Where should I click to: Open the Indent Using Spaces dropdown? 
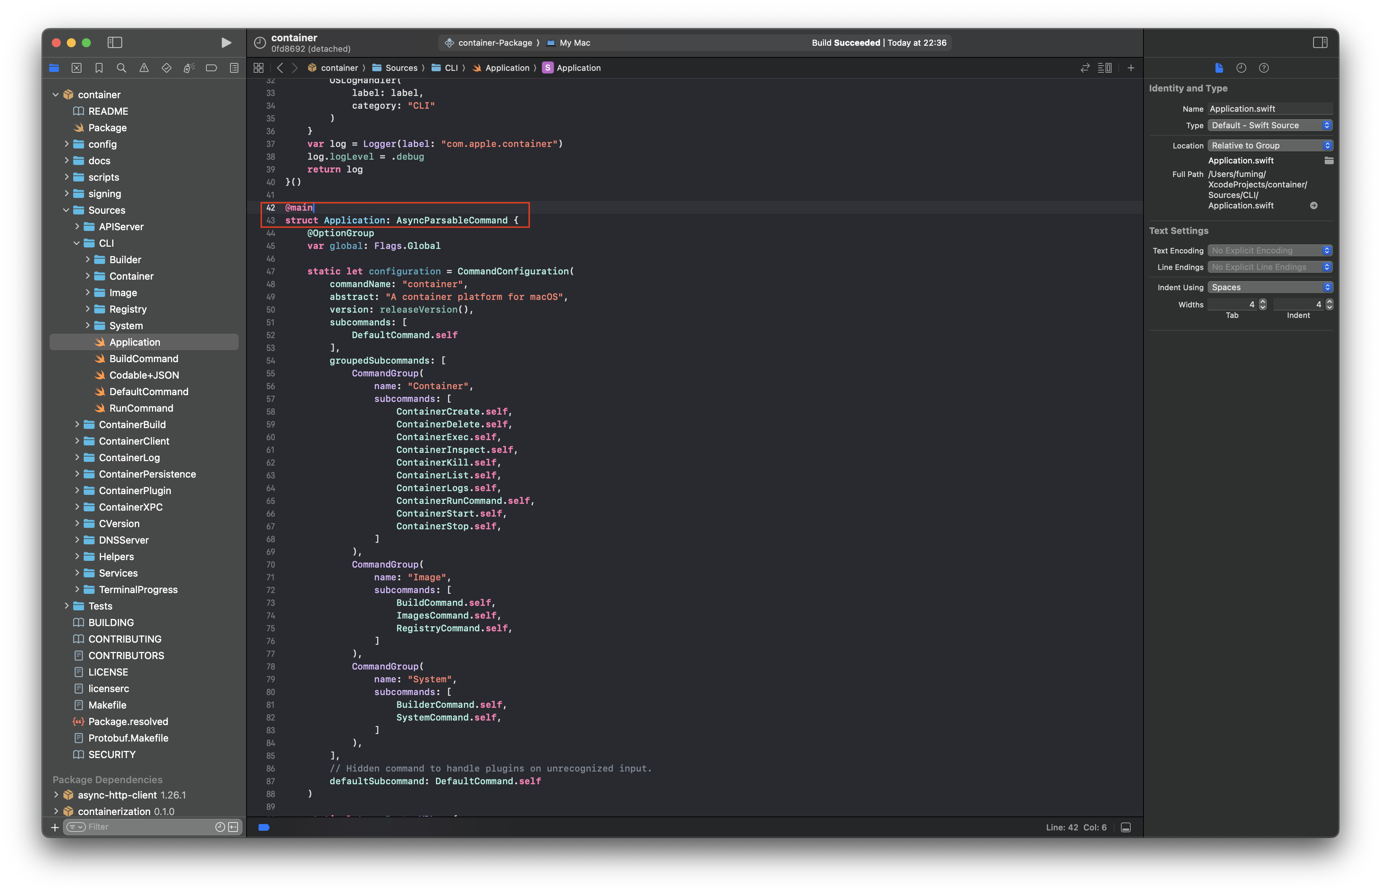(1270, 287)
